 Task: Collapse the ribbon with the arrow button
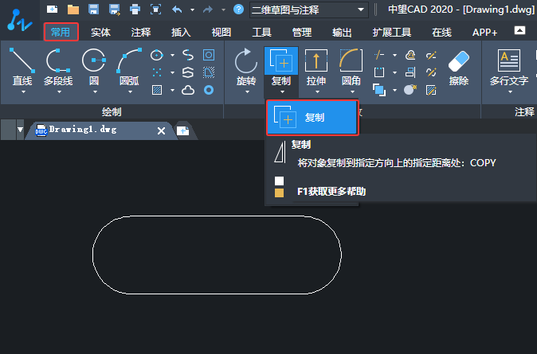coord(519,31)
